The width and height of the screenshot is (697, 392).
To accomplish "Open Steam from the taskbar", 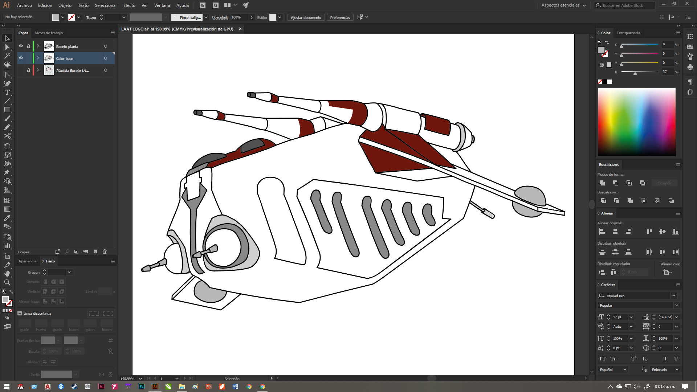I will click(x=74, y=387).
